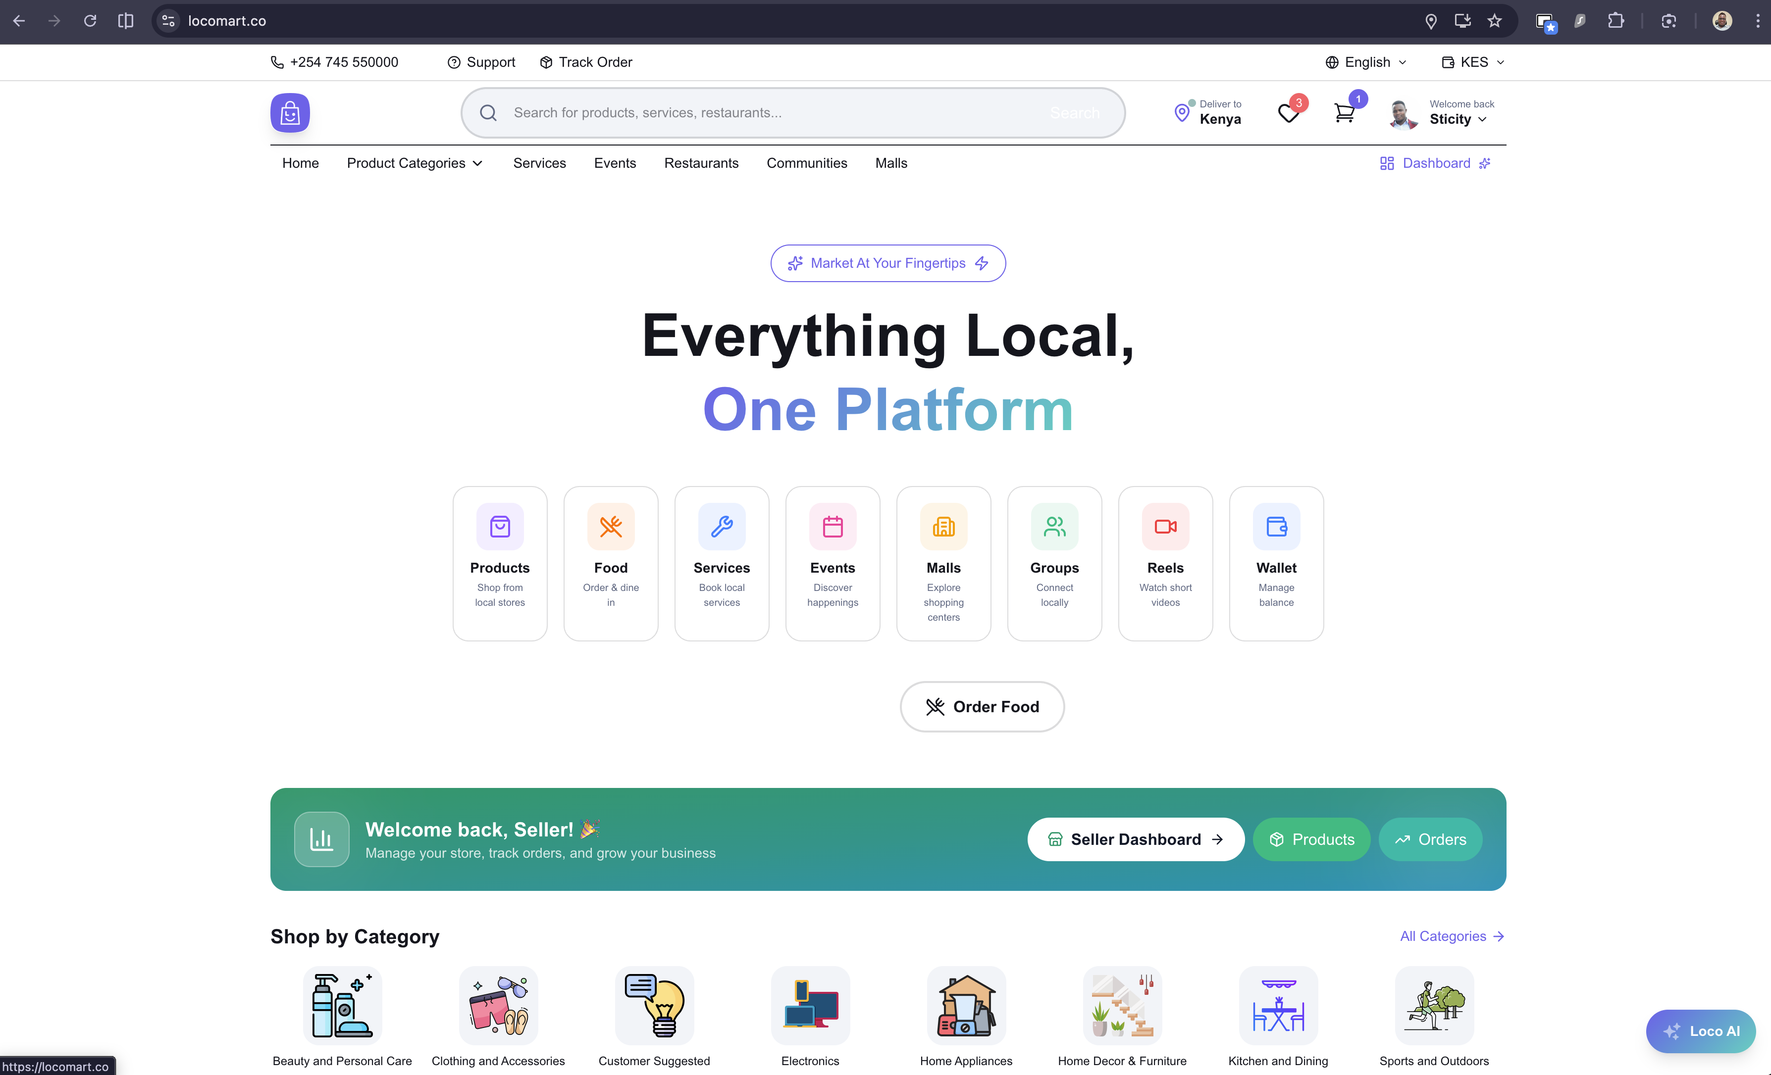Open the Communities section
The width and height of the screenshot is (1771, 1075).
click(x=807, y=163)
